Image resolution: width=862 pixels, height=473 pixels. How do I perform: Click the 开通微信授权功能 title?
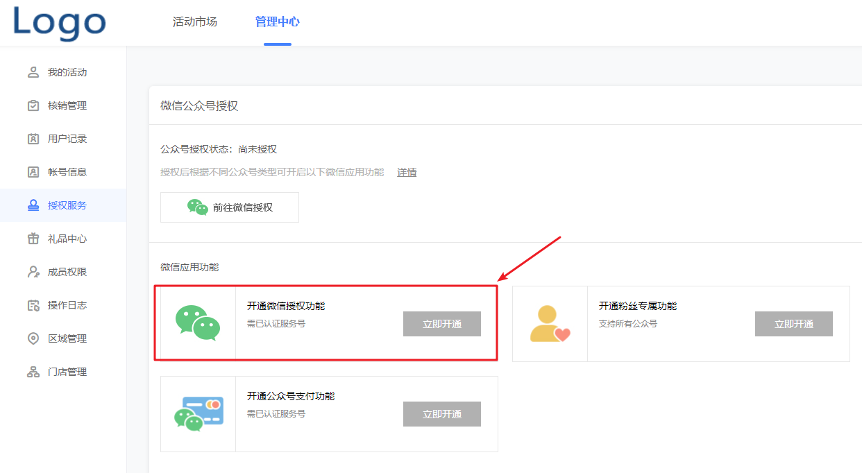[286, 306]
